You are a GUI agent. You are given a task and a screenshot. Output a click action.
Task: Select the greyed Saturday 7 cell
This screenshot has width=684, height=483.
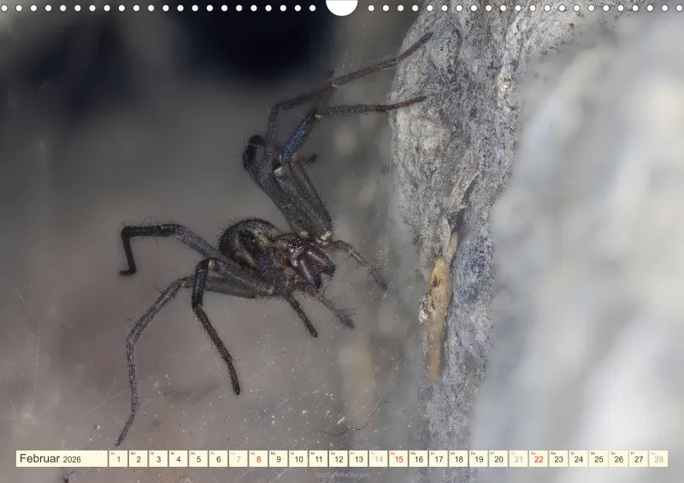[x=239, y=458]
